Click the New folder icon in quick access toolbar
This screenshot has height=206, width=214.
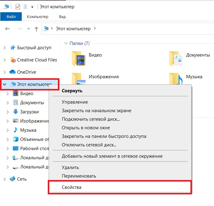(x=25, y=7)
